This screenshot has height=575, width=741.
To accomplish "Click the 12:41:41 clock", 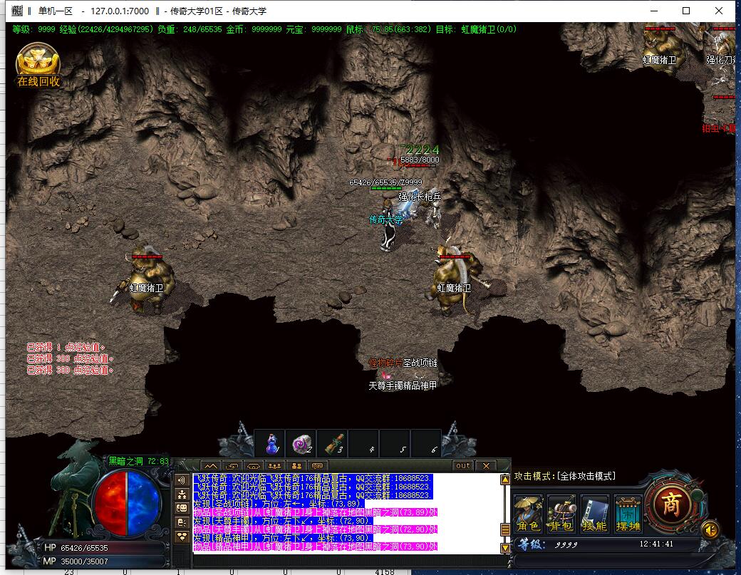I will pos(656,544).
